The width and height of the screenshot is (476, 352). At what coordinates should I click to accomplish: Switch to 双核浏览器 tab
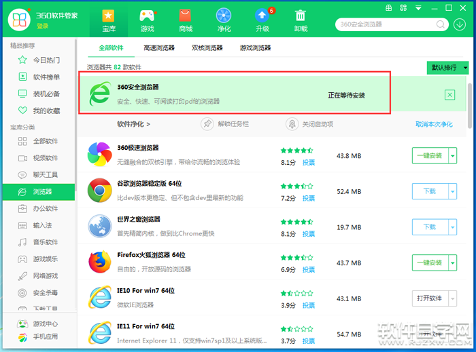pyautogui.click(x=207, y=48)
